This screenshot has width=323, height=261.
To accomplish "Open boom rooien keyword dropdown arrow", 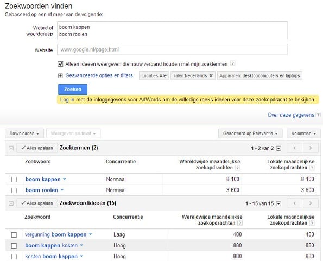I will [62, 190].
